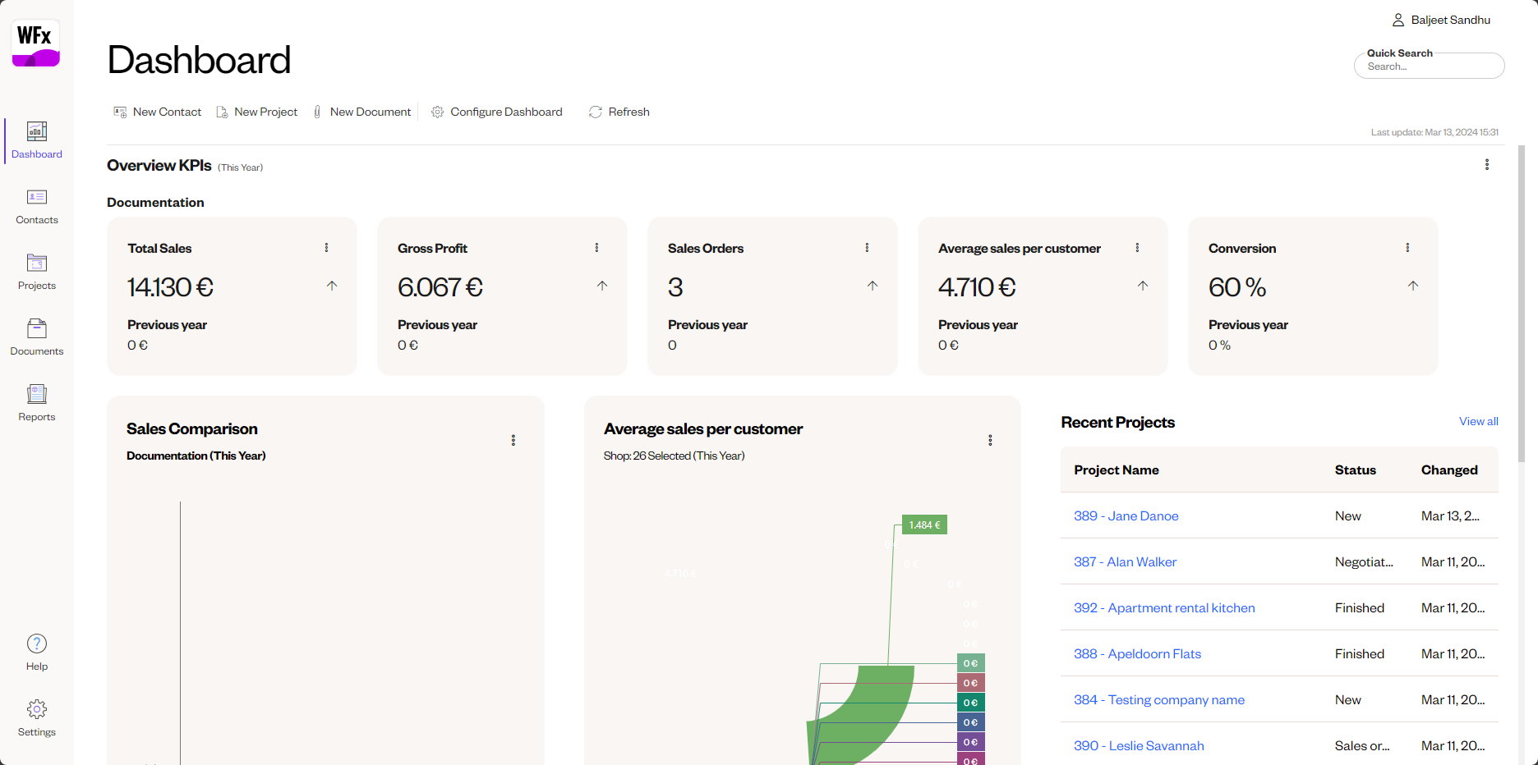Open project 384 - Testing company name
This screenshot has width=1538, height=765.
point(1159,699)
